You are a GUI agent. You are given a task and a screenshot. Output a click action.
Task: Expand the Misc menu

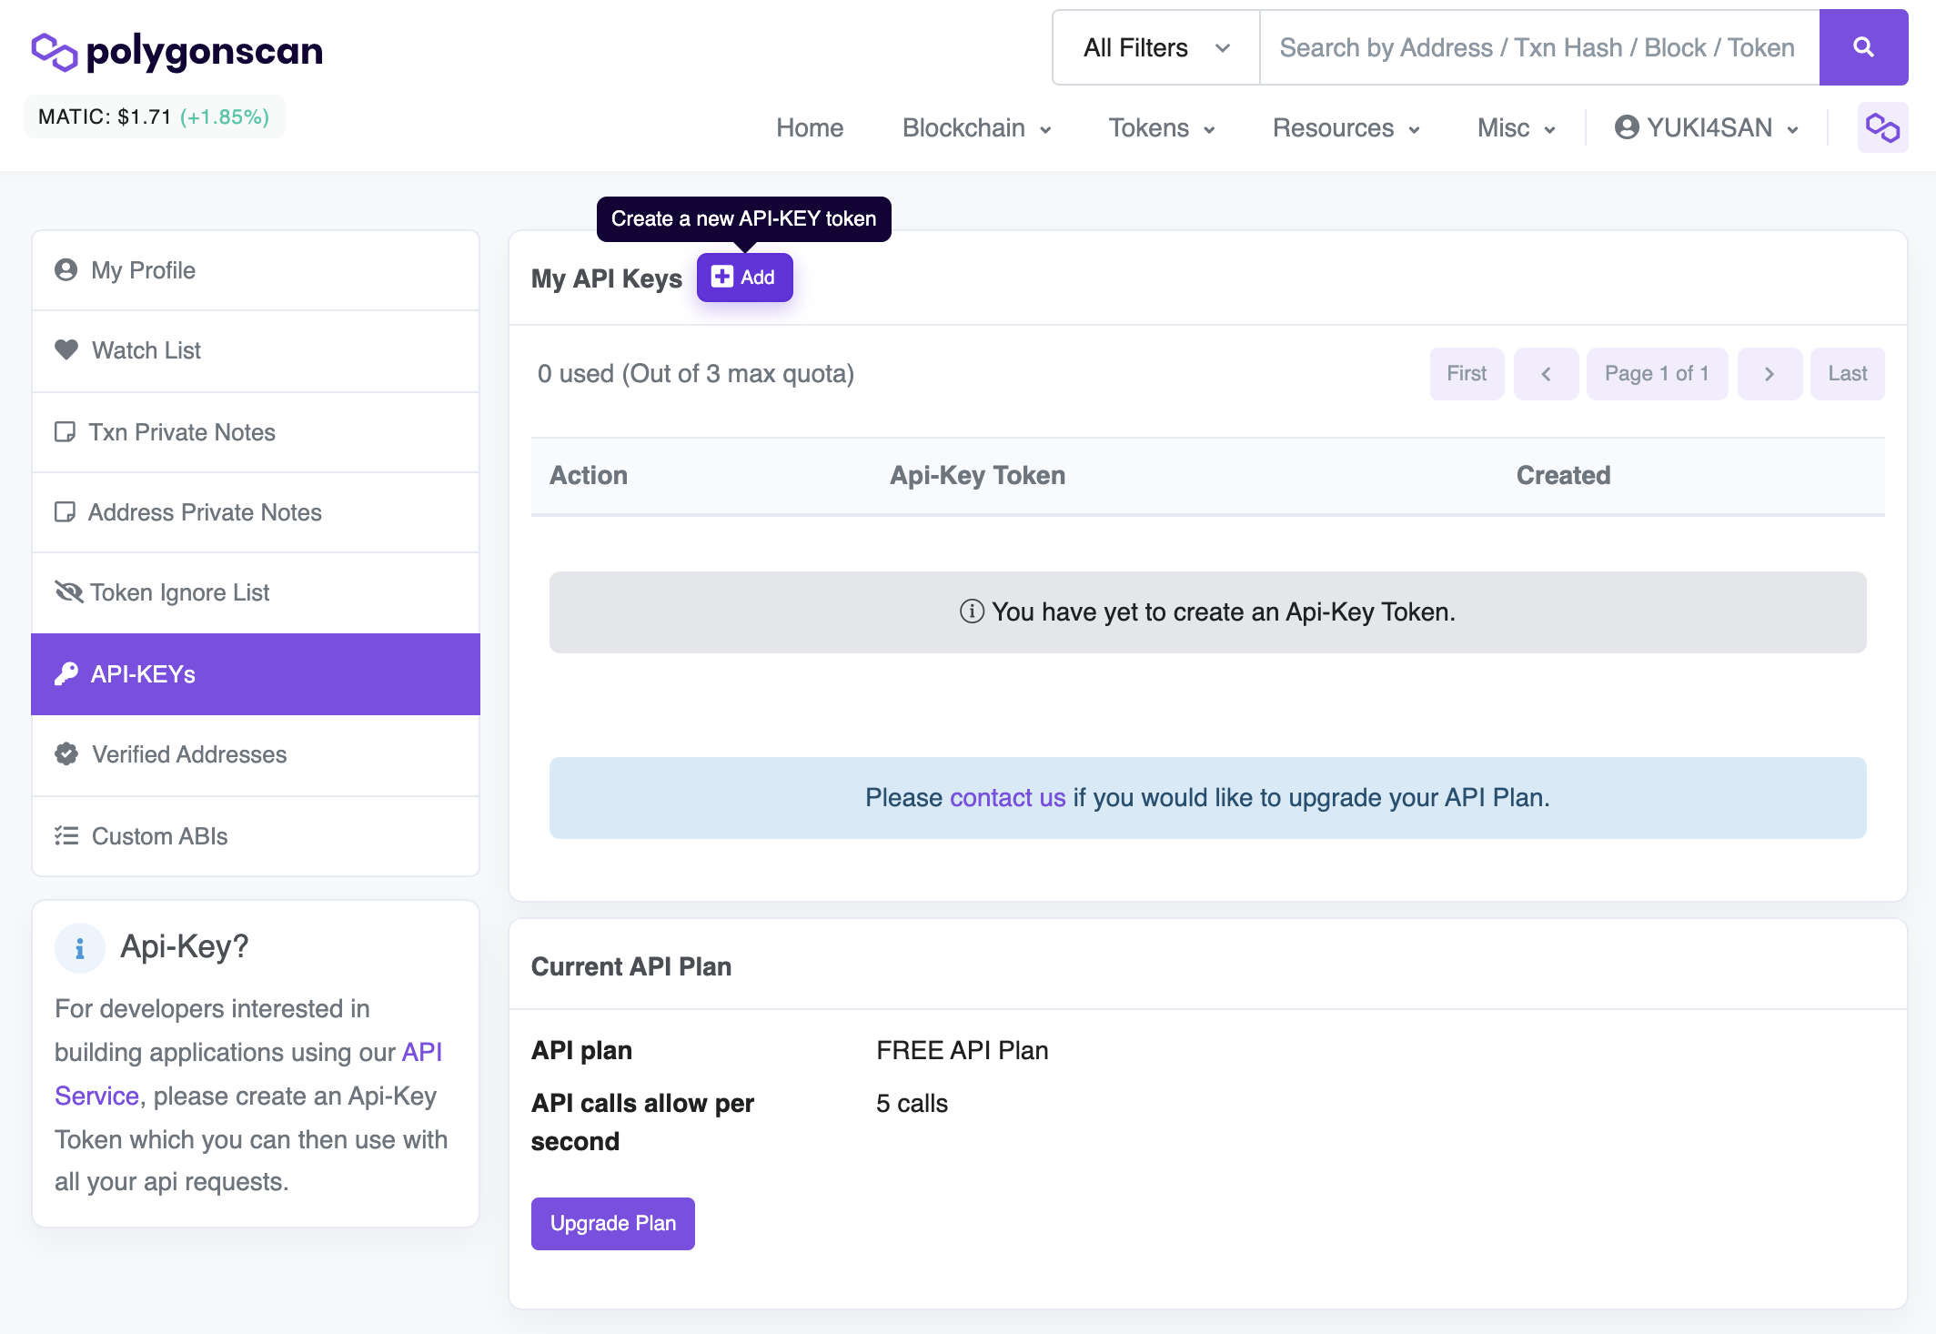pyautogui.click(x=1516, y=128)
